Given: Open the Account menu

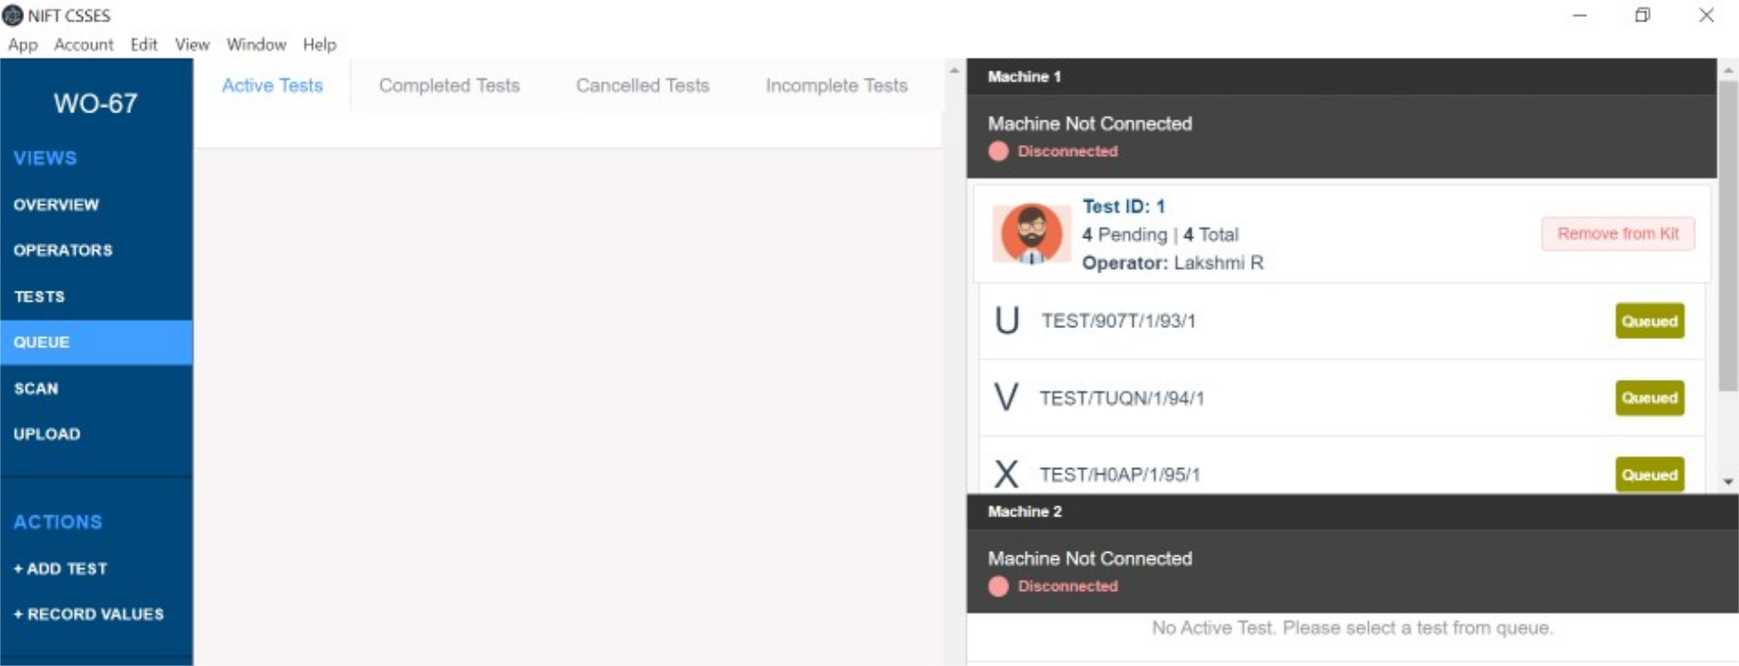Looking at the screenshot, I should click(84, 45).
